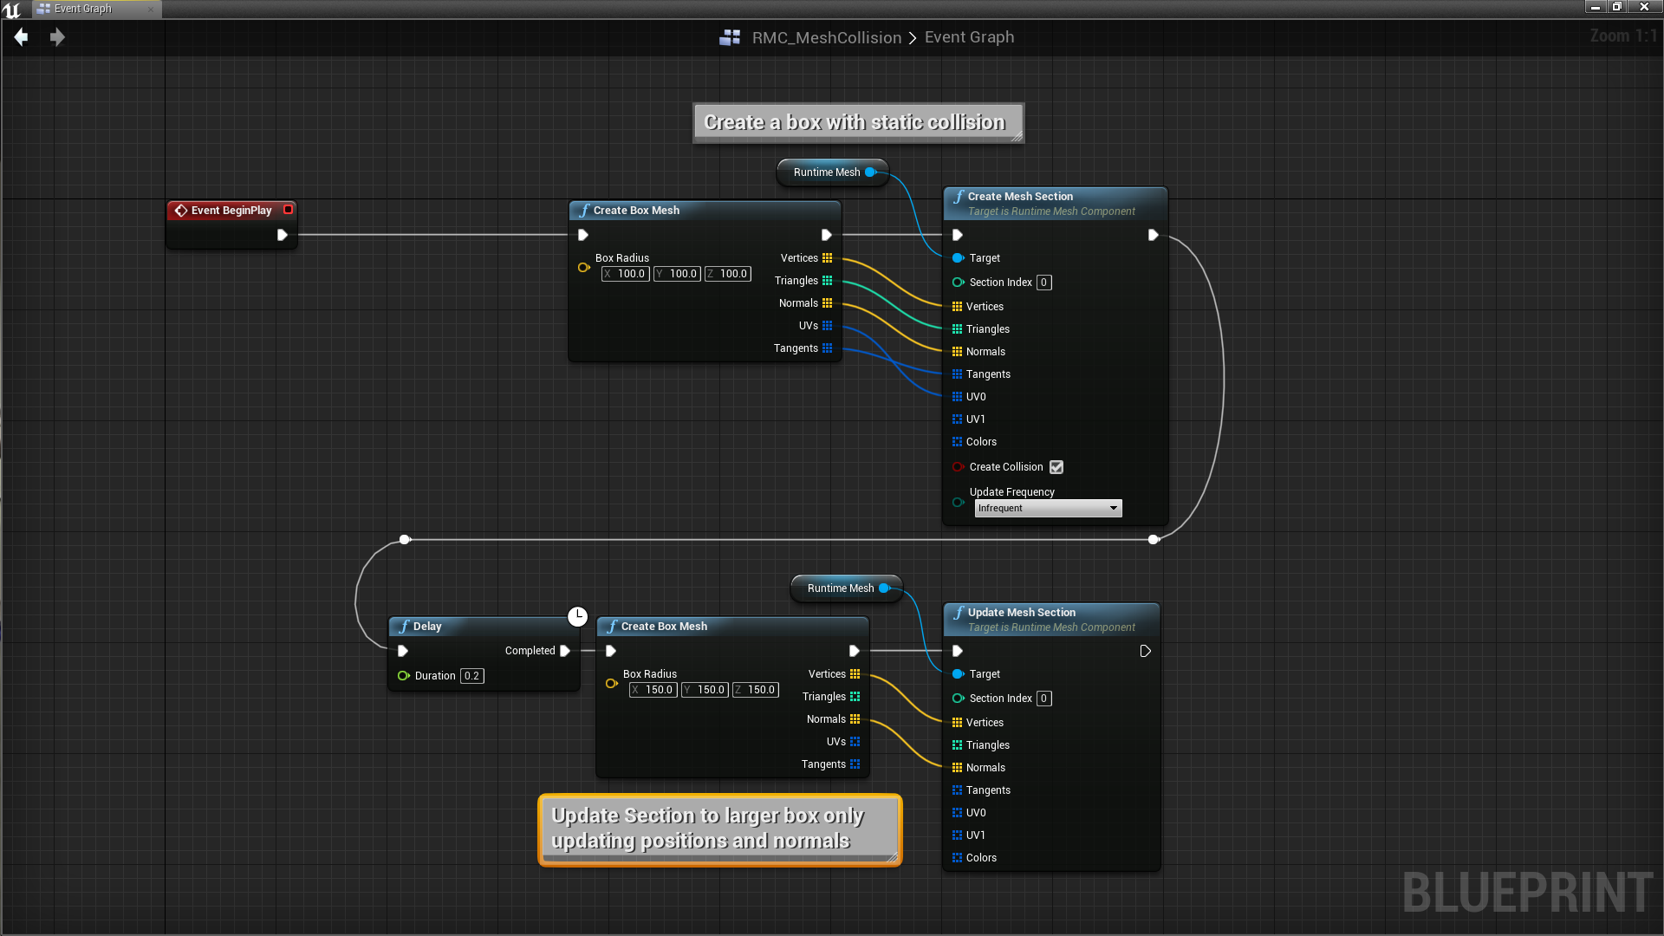
Task: Click RMC_MeshCollision breadcrumb link
Action: click(x=826, y=37)
